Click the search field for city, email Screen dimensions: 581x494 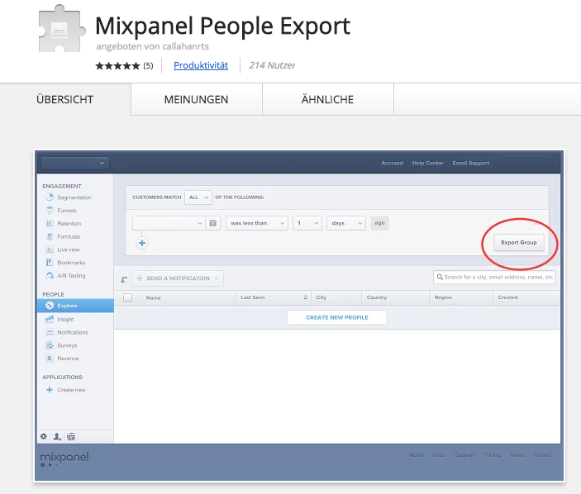tap(494, 277)
